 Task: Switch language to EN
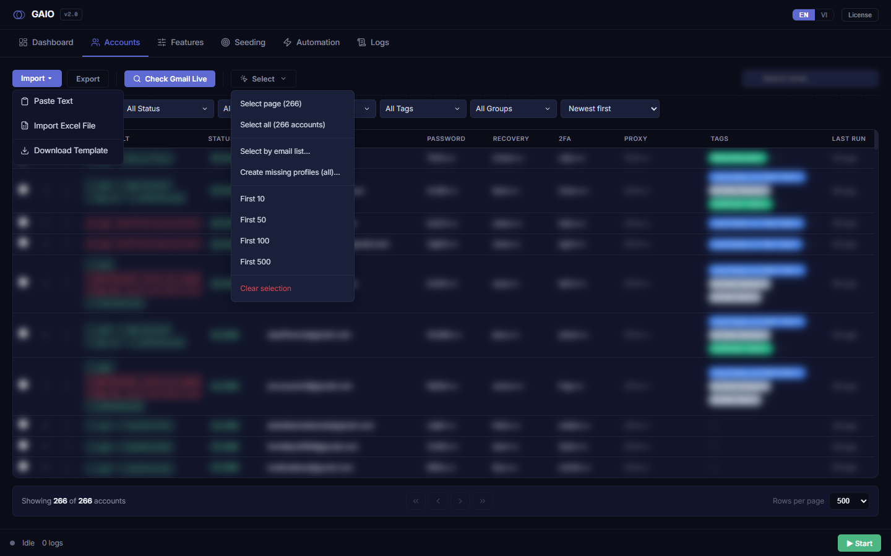pyautogui.click(x=804, y=15)
